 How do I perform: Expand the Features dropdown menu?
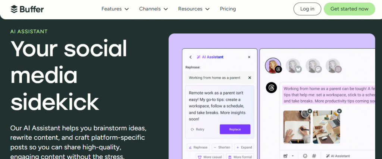(115, 9)
